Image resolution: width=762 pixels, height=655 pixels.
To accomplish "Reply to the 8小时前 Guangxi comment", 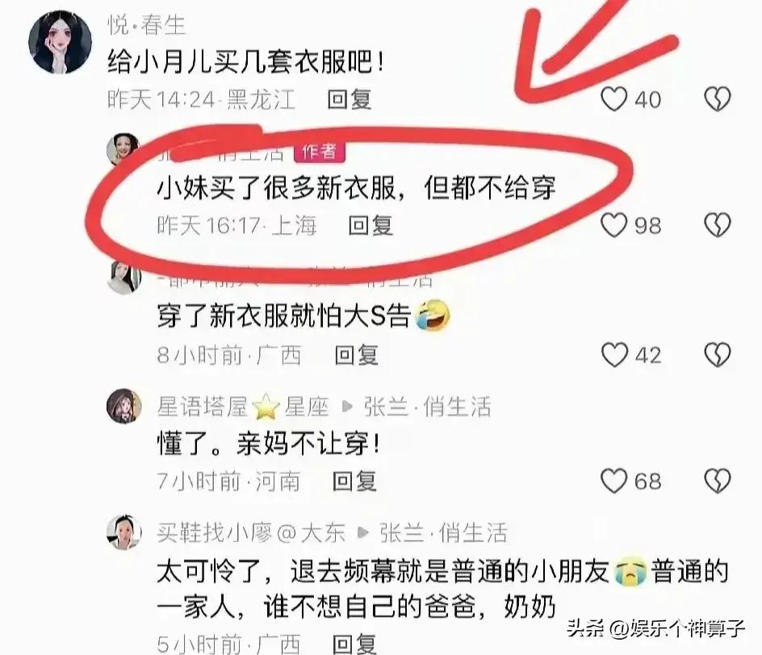I will pos(356,355).
